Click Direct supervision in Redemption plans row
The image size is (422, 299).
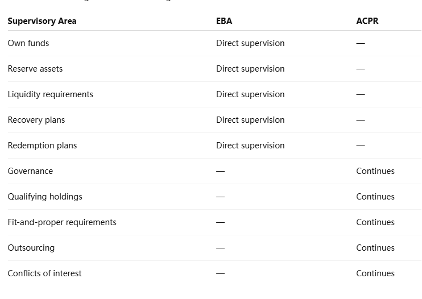click(250, 146)
